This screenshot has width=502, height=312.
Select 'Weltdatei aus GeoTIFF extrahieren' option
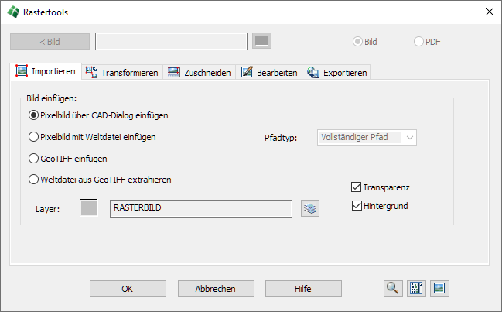click(x=33, y=180)
